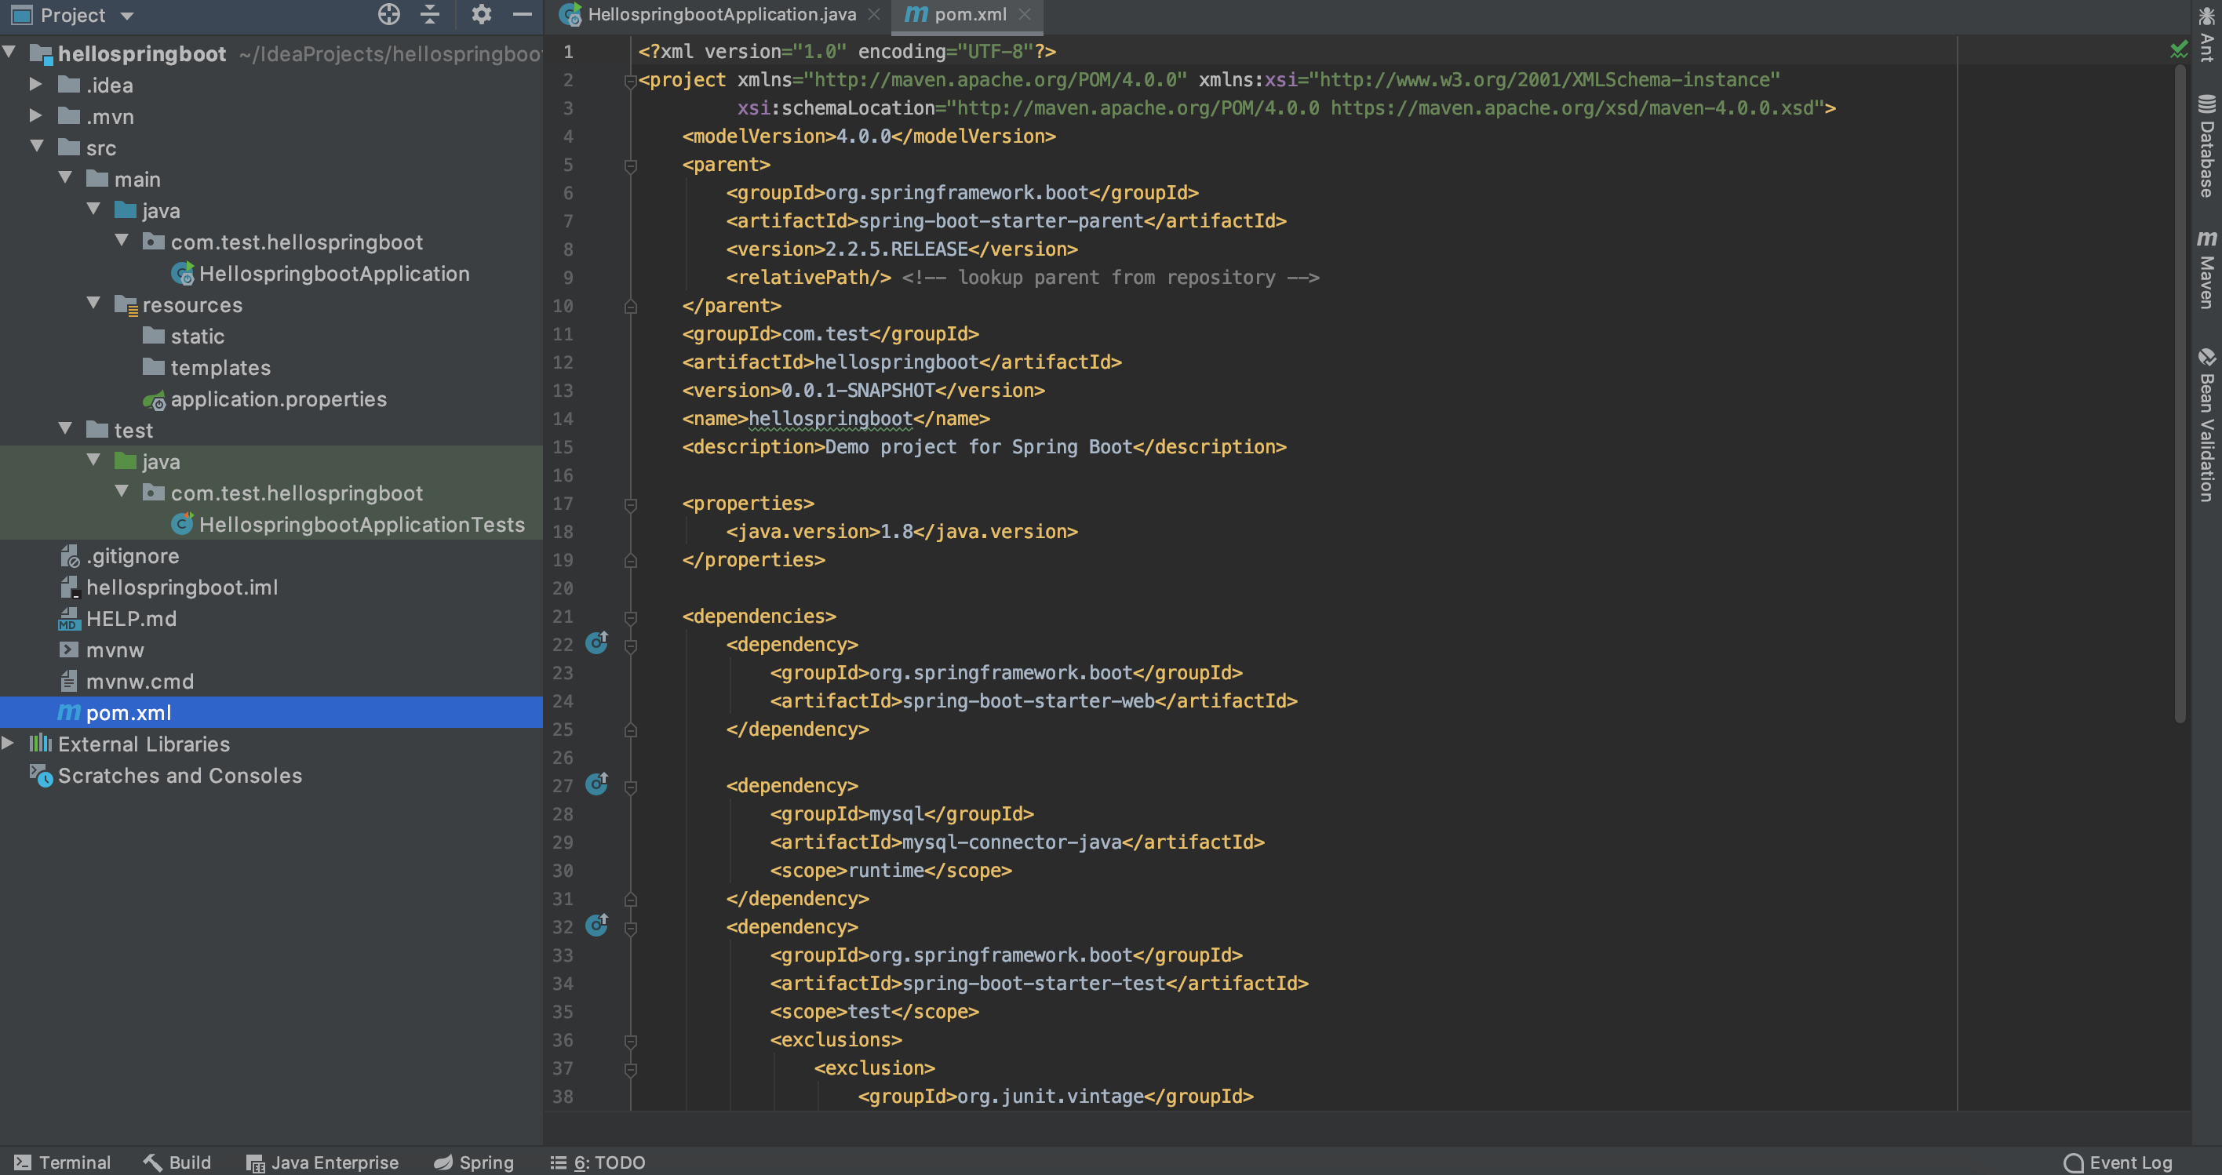Click the locate/select opened file icon
2222x1175 pixels.
click(x=389, y=15)
